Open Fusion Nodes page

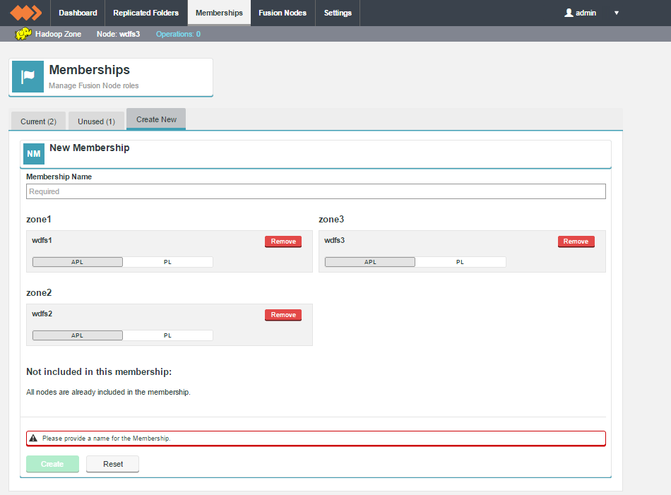(283, 13)
